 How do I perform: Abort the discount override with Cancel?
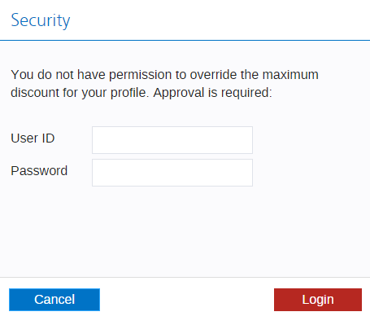pyautogui.click(x=54, y=300)
